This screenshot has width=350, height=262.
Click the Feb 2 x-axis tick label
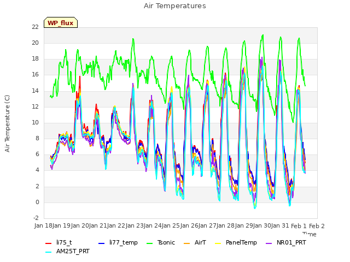point(317,226)
